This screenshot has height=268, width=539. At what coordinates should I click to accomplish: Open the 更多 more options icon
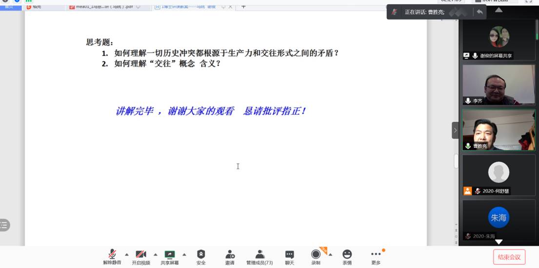point(376,256)
